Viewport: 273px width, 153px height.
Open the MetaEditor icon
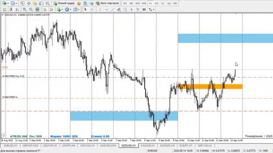coord(79,3)
